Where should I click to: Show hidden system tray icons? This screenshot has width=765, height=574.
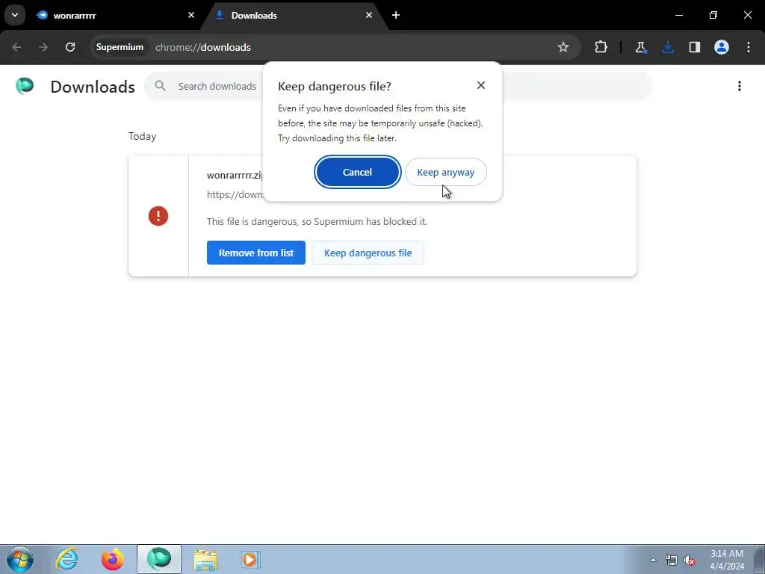653,560
